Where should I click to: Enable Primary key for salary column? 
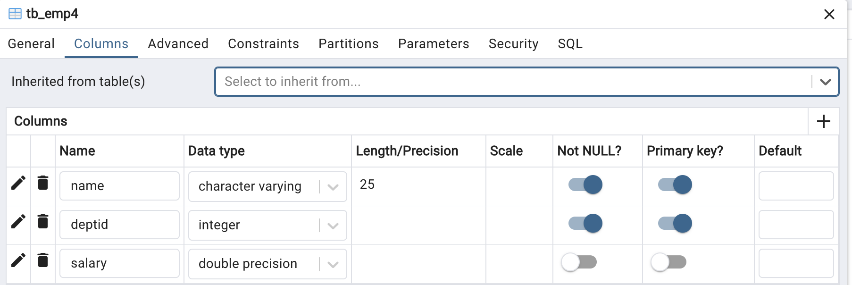pyautogui.click(x=668, y=262)
